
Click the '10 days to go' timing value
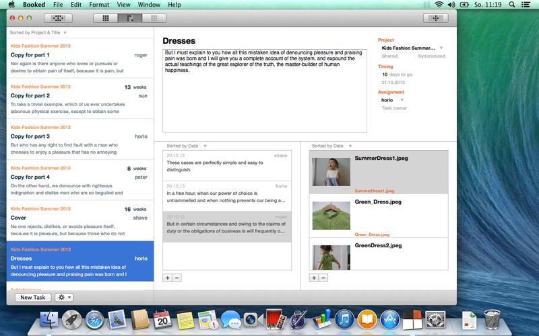tap(397, 75)
